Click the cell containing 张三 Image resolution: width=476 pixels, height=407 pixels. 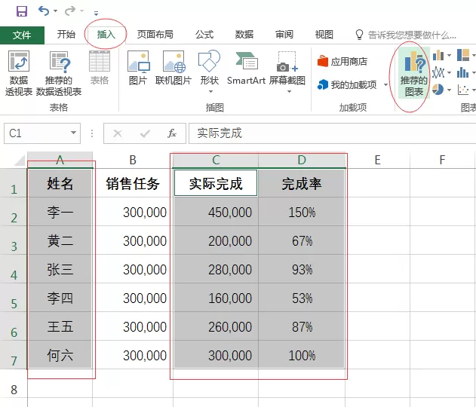pyautogui.click(x=60, y=269)
